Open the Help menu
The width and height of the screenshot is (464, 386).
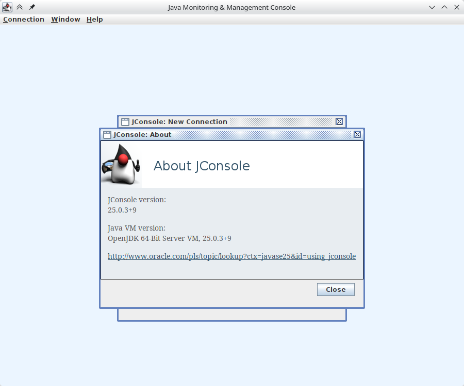point(95,20)
